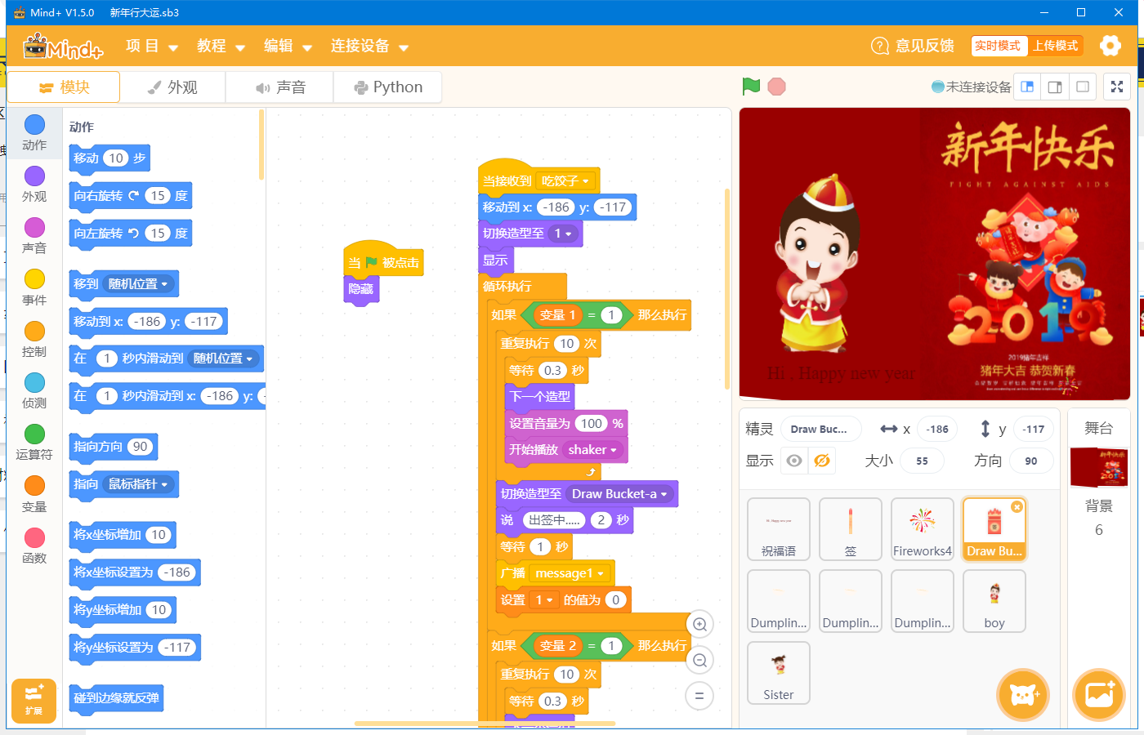Switch to the 模块 blocks tab
Screen dimensions: 1144x735
[64, 87]
